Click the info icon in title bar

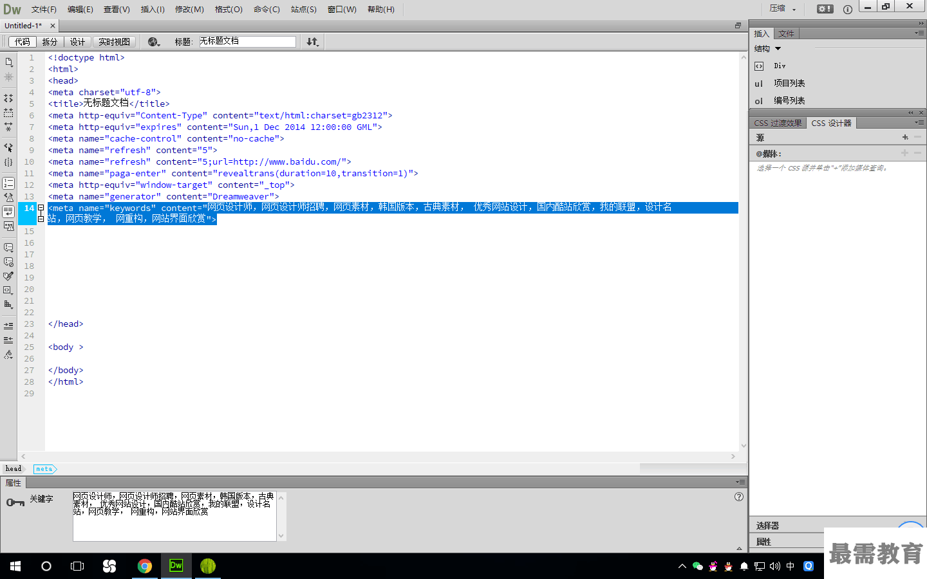[x=848, y=9]
